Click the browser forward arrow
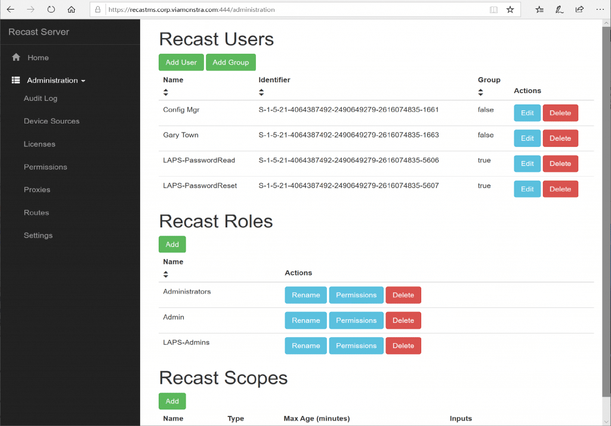The image size is (611, 426). [x=30, y=10]
